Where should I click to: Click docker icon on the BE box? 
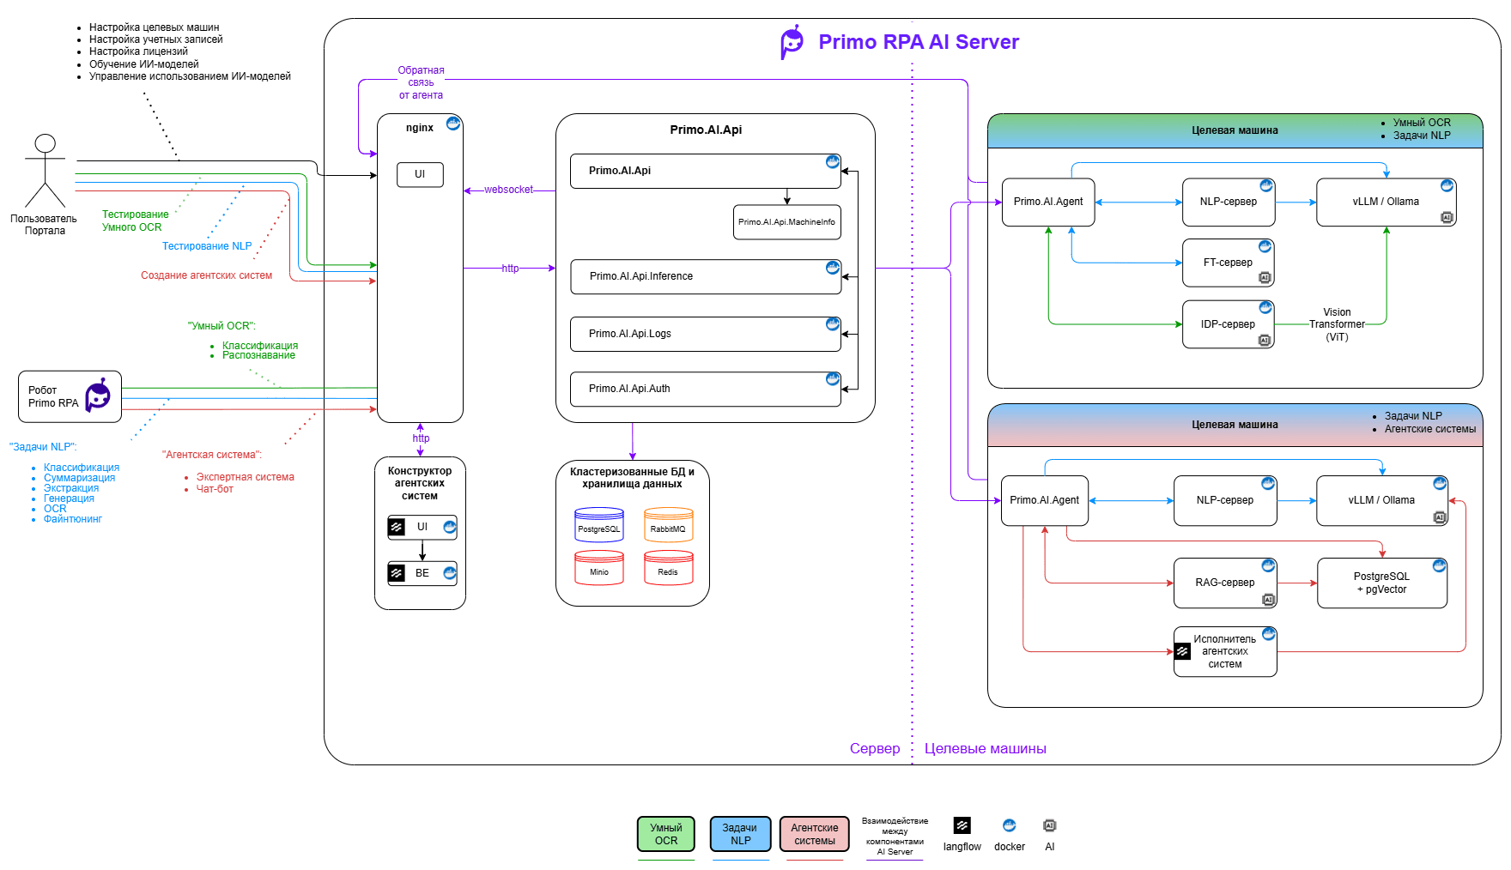point(449,573)
